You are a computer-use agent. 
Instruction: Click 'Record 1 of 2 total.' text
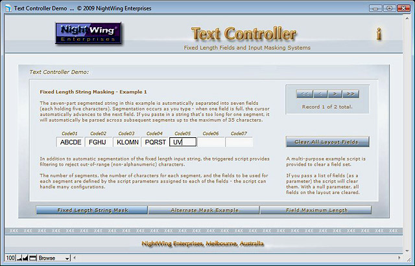[327, 107]
